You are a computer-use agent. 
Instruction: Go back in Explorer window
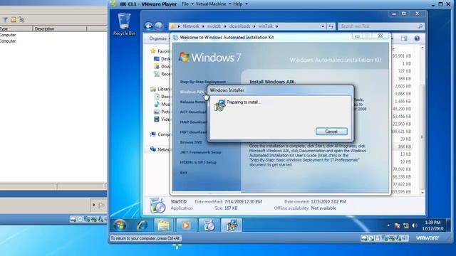[x=149, y=26]
